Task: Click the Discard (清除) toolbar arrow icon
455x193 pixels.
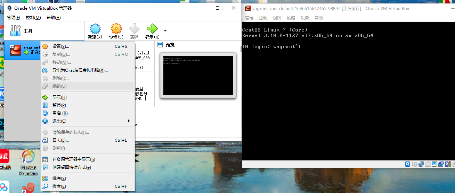Action: pyautogui.click(x=134, y=31)
